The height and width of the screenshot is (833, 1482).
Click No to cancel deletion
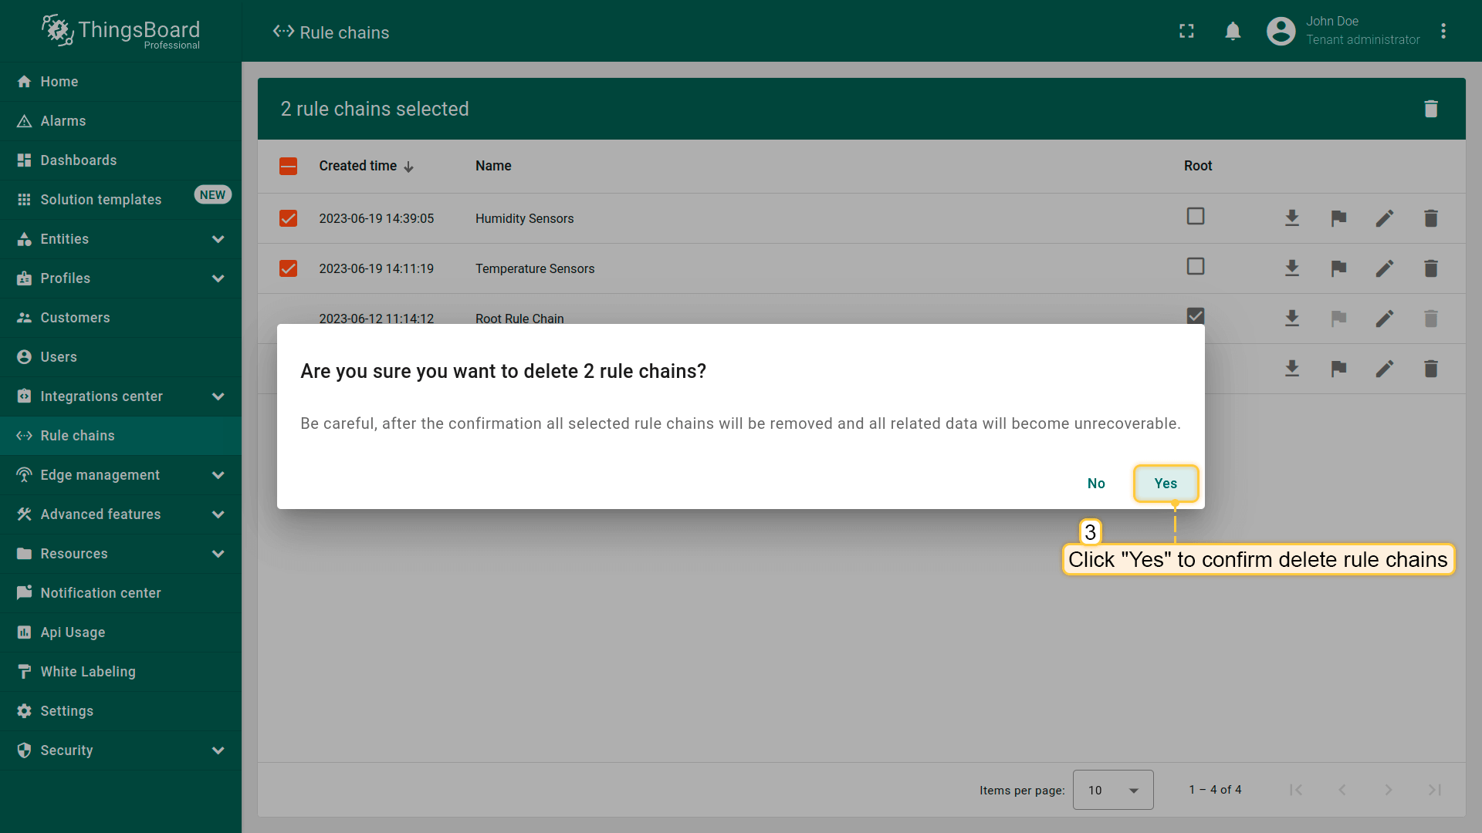point(1096,484)
